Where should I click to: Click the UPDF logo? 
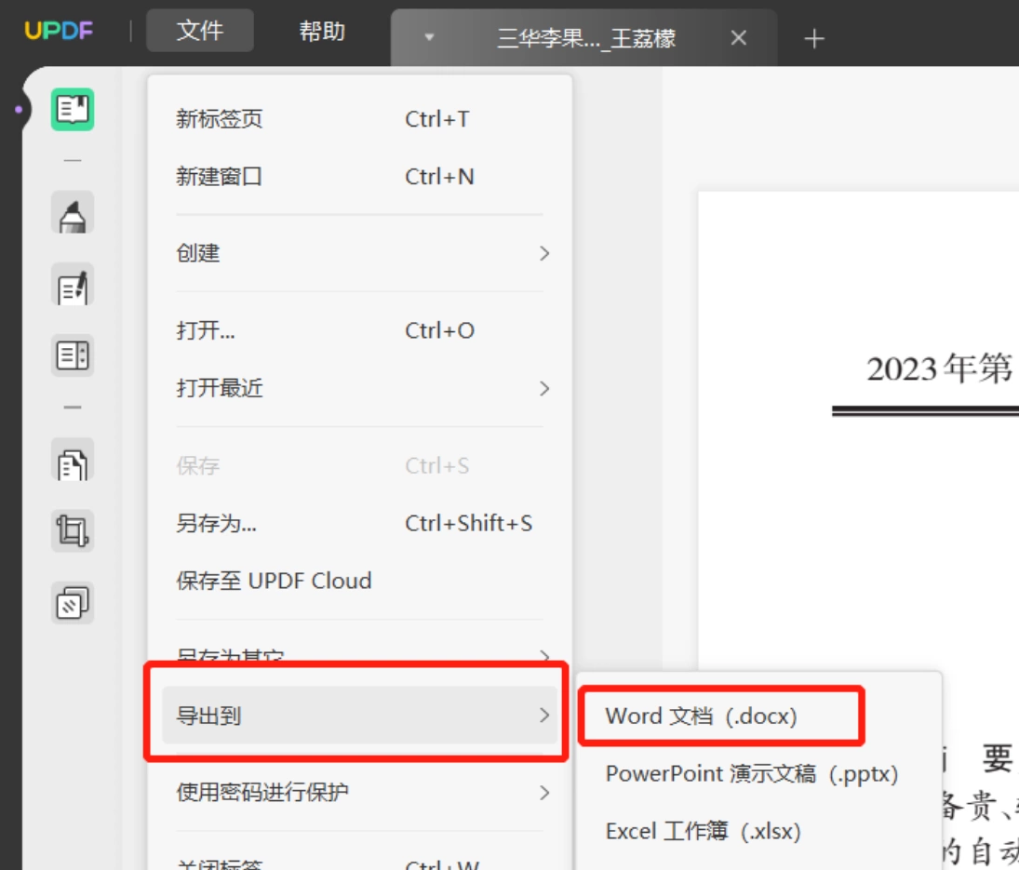coord(59,31)
